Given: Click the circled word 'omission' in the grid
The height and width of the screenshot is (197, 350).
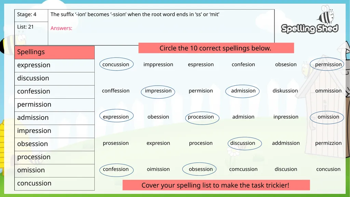Looking at the screenshot, I should click(x=328, y=117).
